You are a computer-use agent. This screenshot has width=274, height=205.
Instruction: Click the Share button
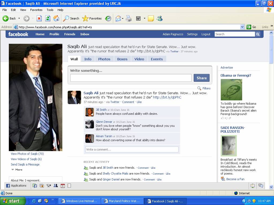(x=201, y=78)
